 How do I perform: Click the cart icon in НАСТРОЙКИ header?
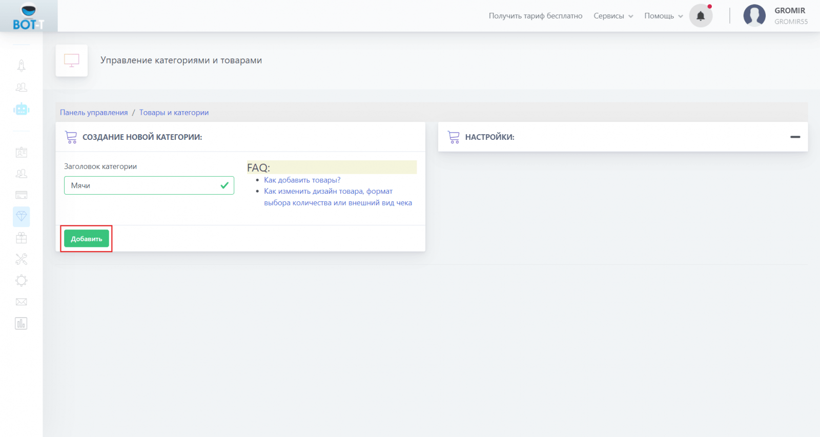click(454, 137)
